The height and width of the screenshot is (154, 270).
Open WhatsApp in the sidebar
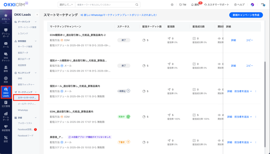point(23,110)
